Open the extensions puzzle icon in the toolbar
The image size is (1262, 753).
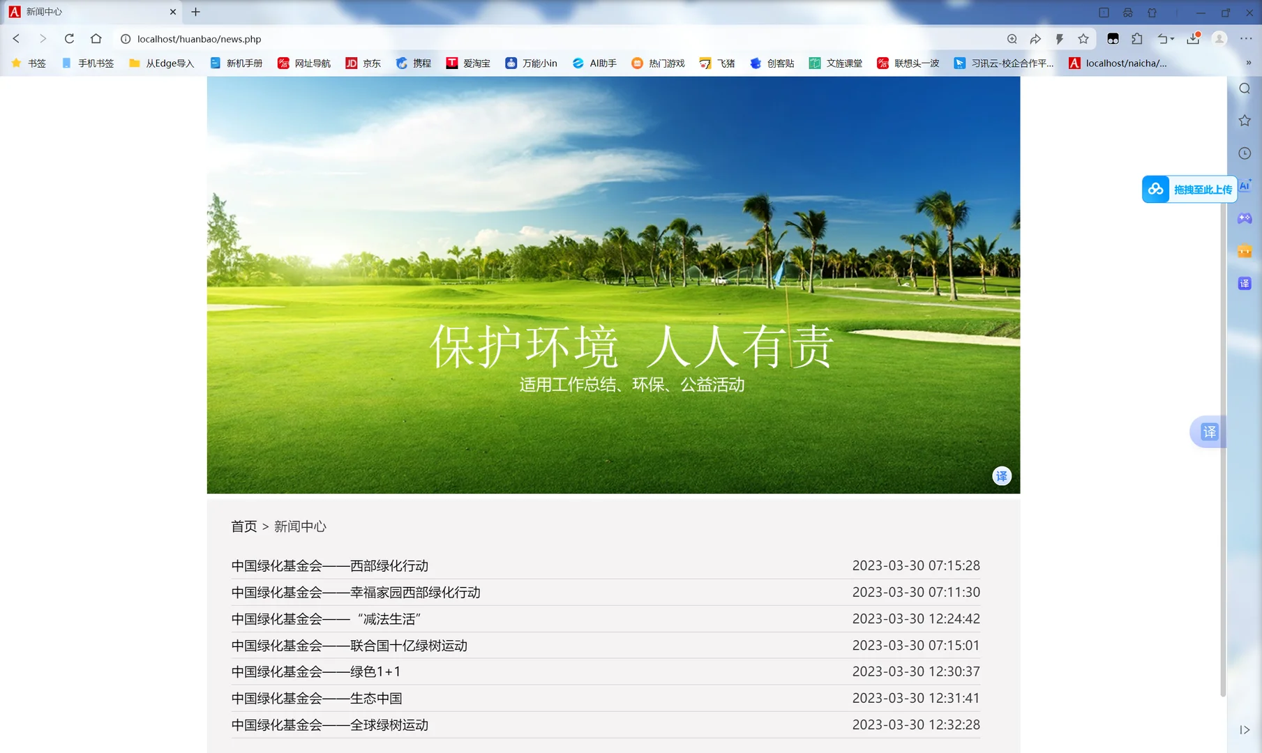[x=1137, y=38]
